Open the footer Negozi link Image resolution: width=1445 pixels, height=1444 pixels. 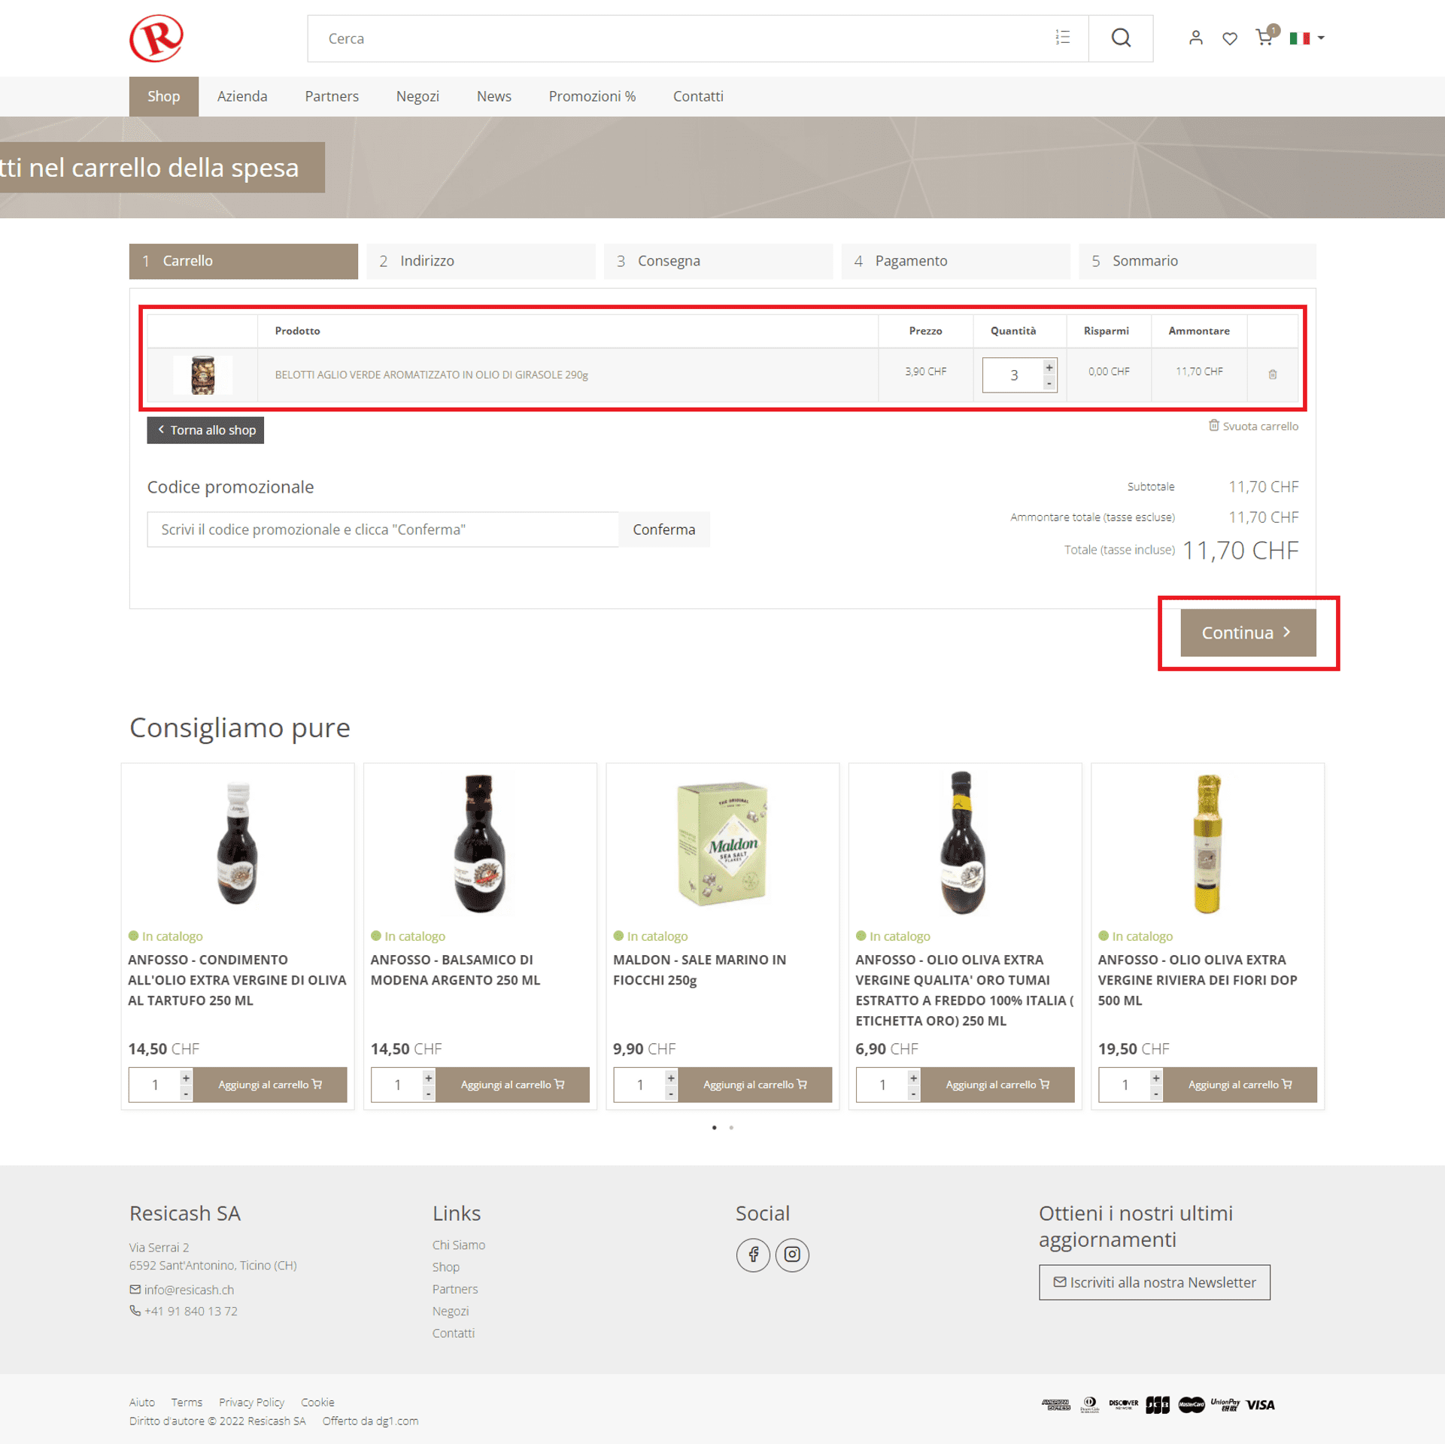coord(451,1311)
